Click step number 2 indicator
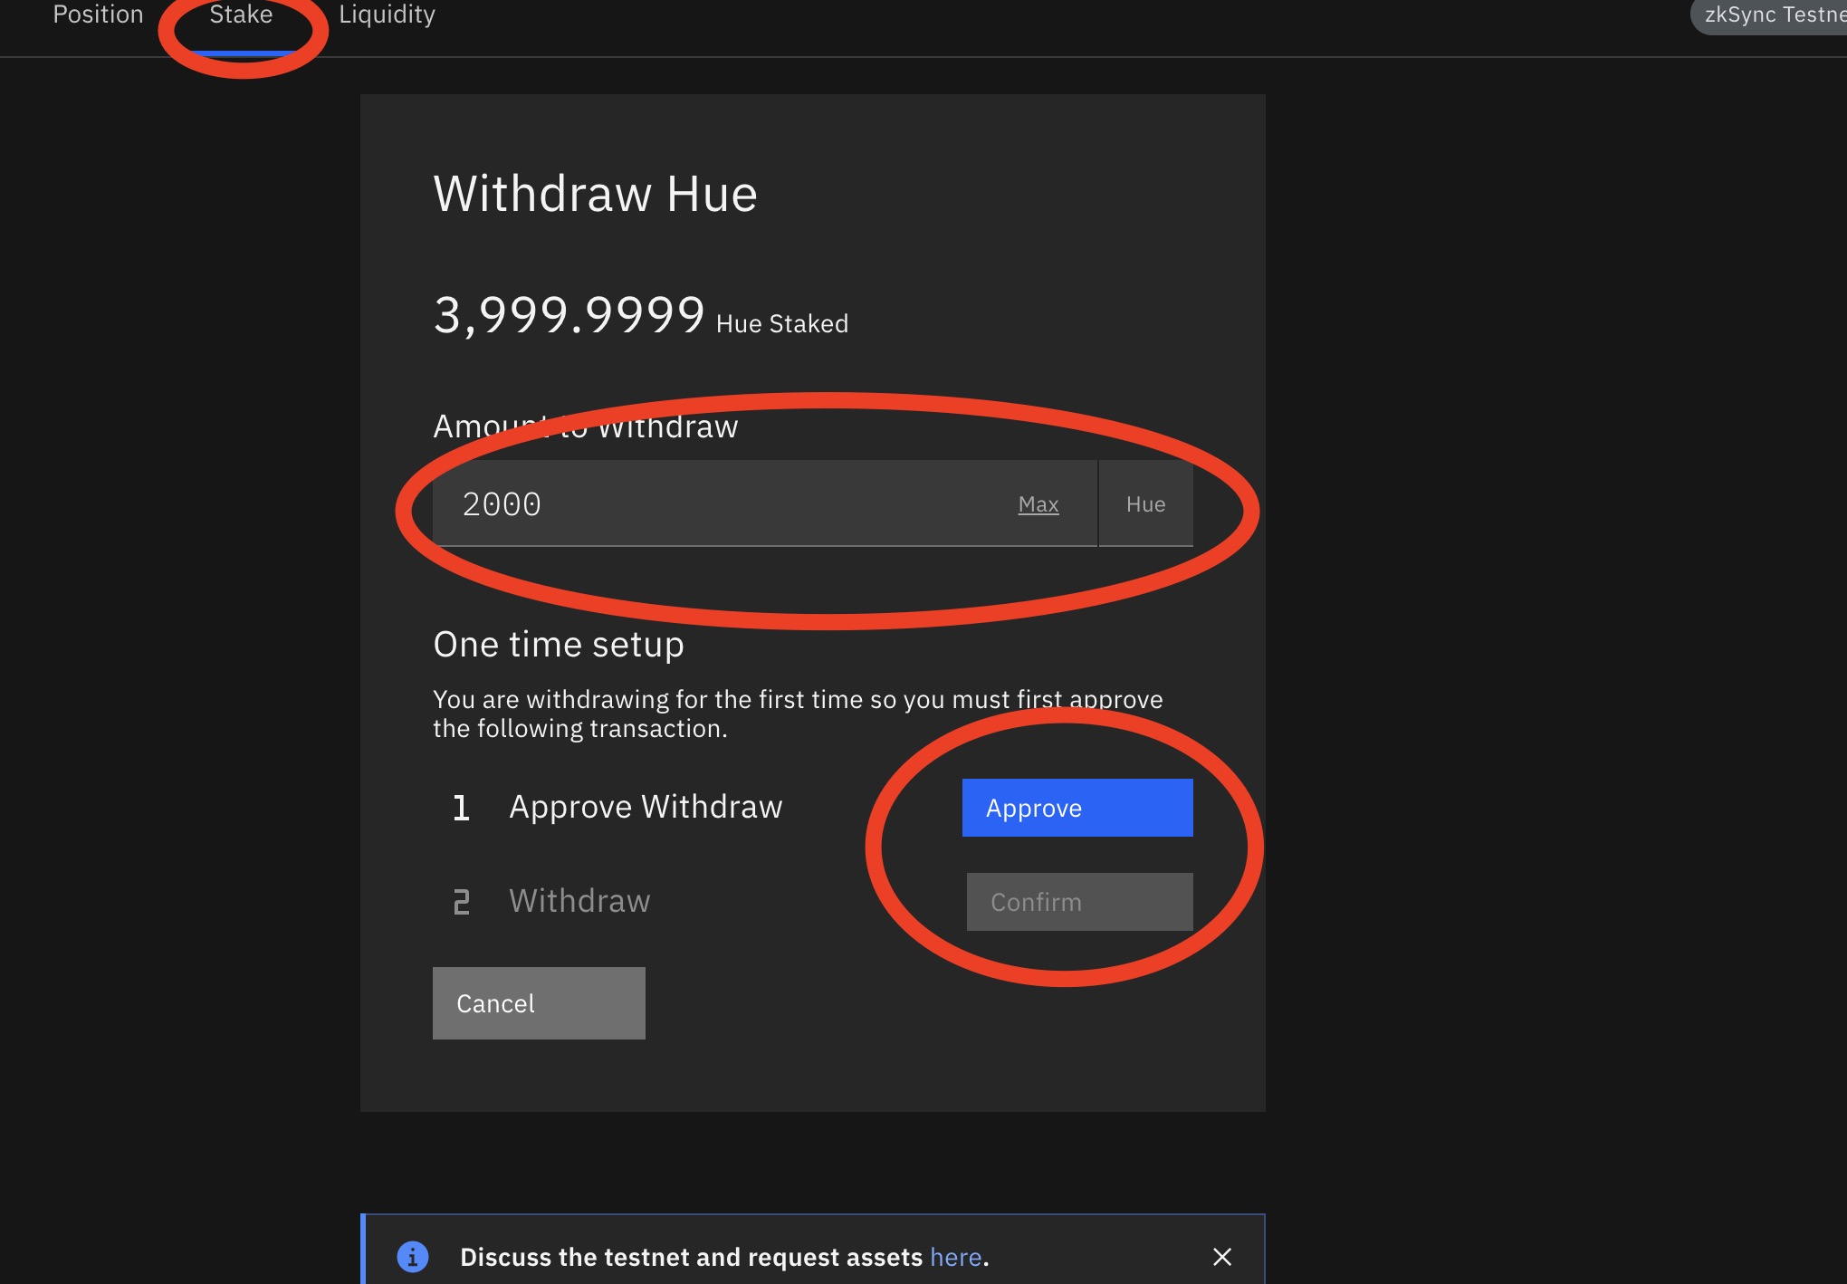The image size is (1847, 1284). [461, 902]
